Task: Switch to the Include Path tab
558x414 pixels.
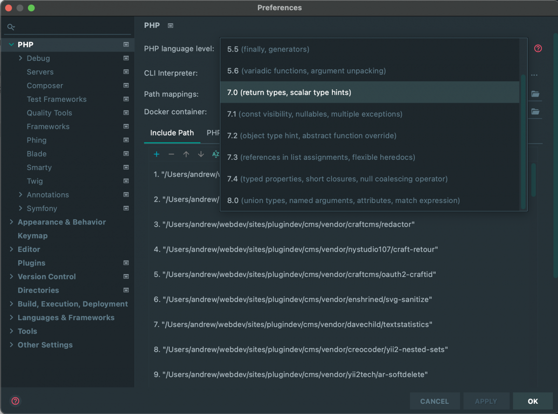Action: coord(172,133)
